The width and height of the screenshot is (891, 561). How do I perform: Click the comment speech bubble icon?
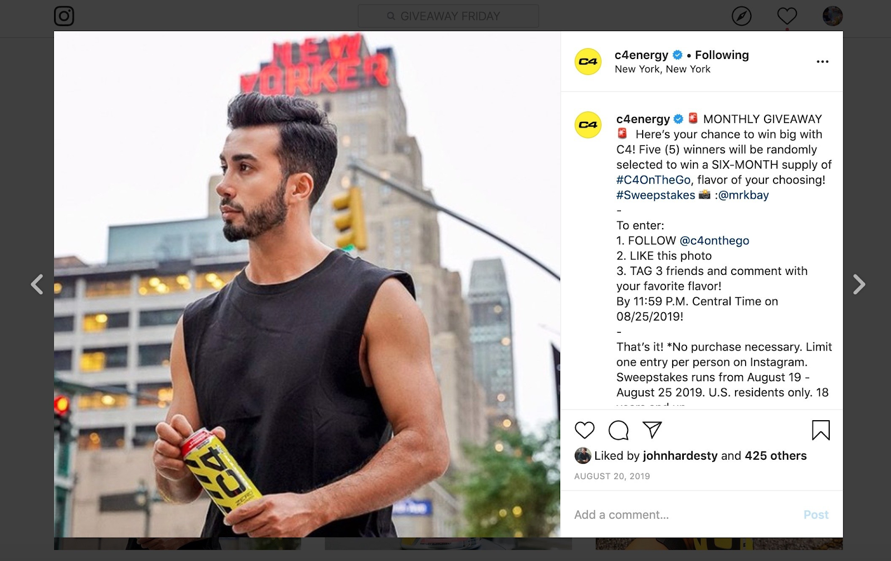[x=619, y=430]
